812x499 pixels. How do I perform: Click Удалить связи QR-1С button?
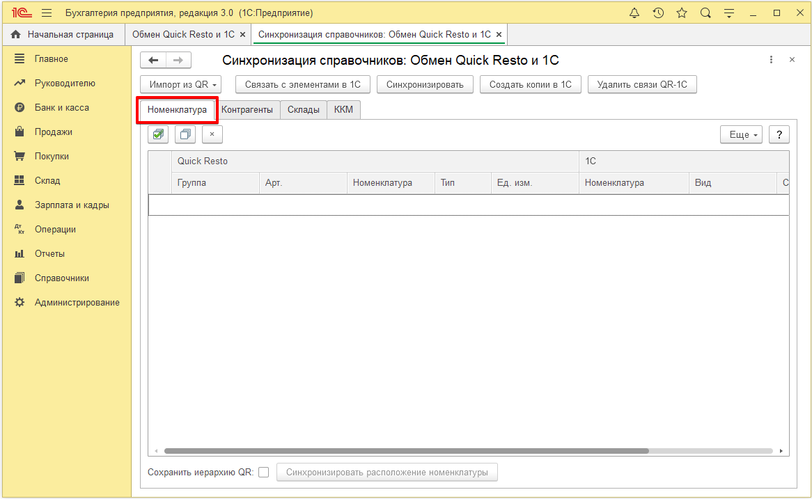pyautogui.click(x=642, y=84)
